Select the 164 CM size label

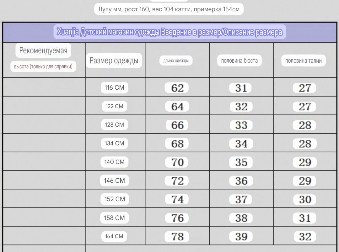pyautogui.click(x=114, y=236)
